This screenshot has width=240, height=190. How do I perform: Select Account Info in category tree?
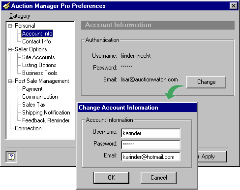[x=37, y=34]
